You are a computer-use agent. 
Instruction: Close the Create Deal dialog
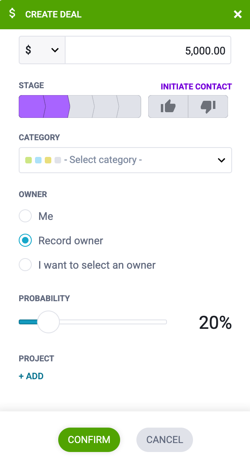238,15
